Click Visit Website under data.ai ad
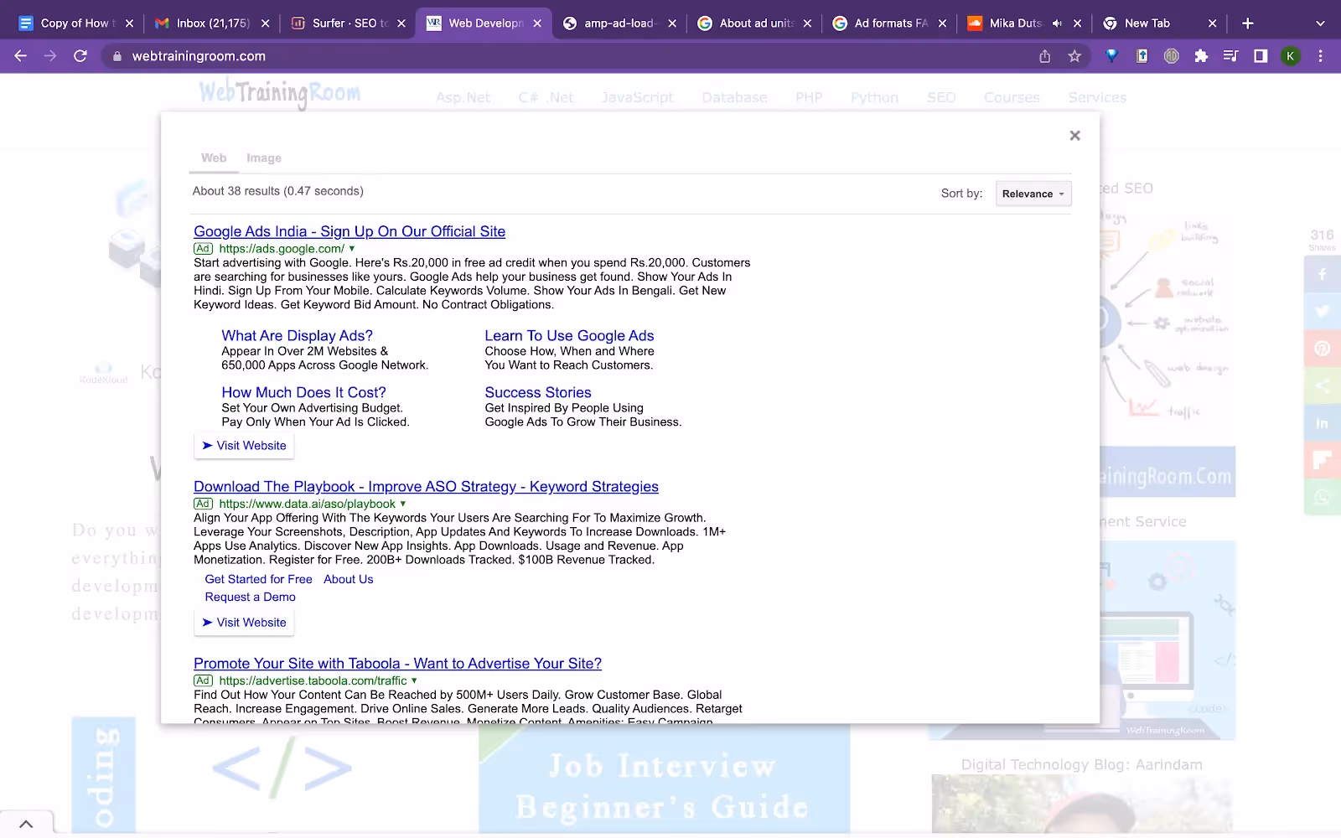The width and height of the screenshot is (1341, 838). [244, 623]
